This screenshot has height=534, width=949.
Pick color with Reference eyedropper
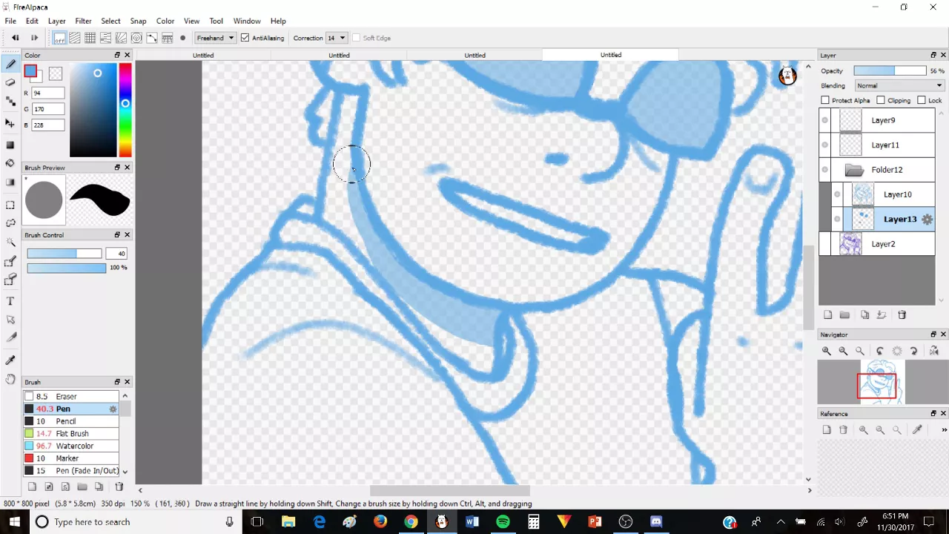tap(917, 429)
